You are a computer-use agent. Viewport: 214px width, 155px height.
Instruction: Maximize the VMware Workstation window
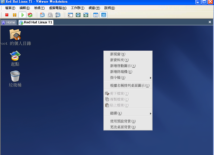click(x=204, y=2)
